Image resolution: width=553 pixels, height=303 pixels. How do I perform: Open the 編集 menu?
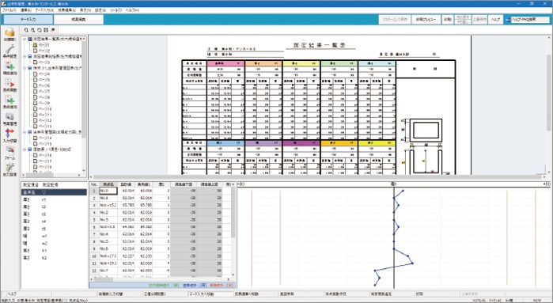(26, 10)
